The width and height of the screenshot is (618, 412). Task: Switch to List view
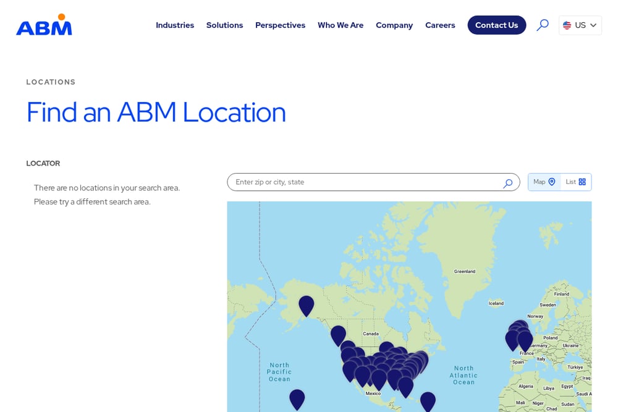click(x=575, y=182)
